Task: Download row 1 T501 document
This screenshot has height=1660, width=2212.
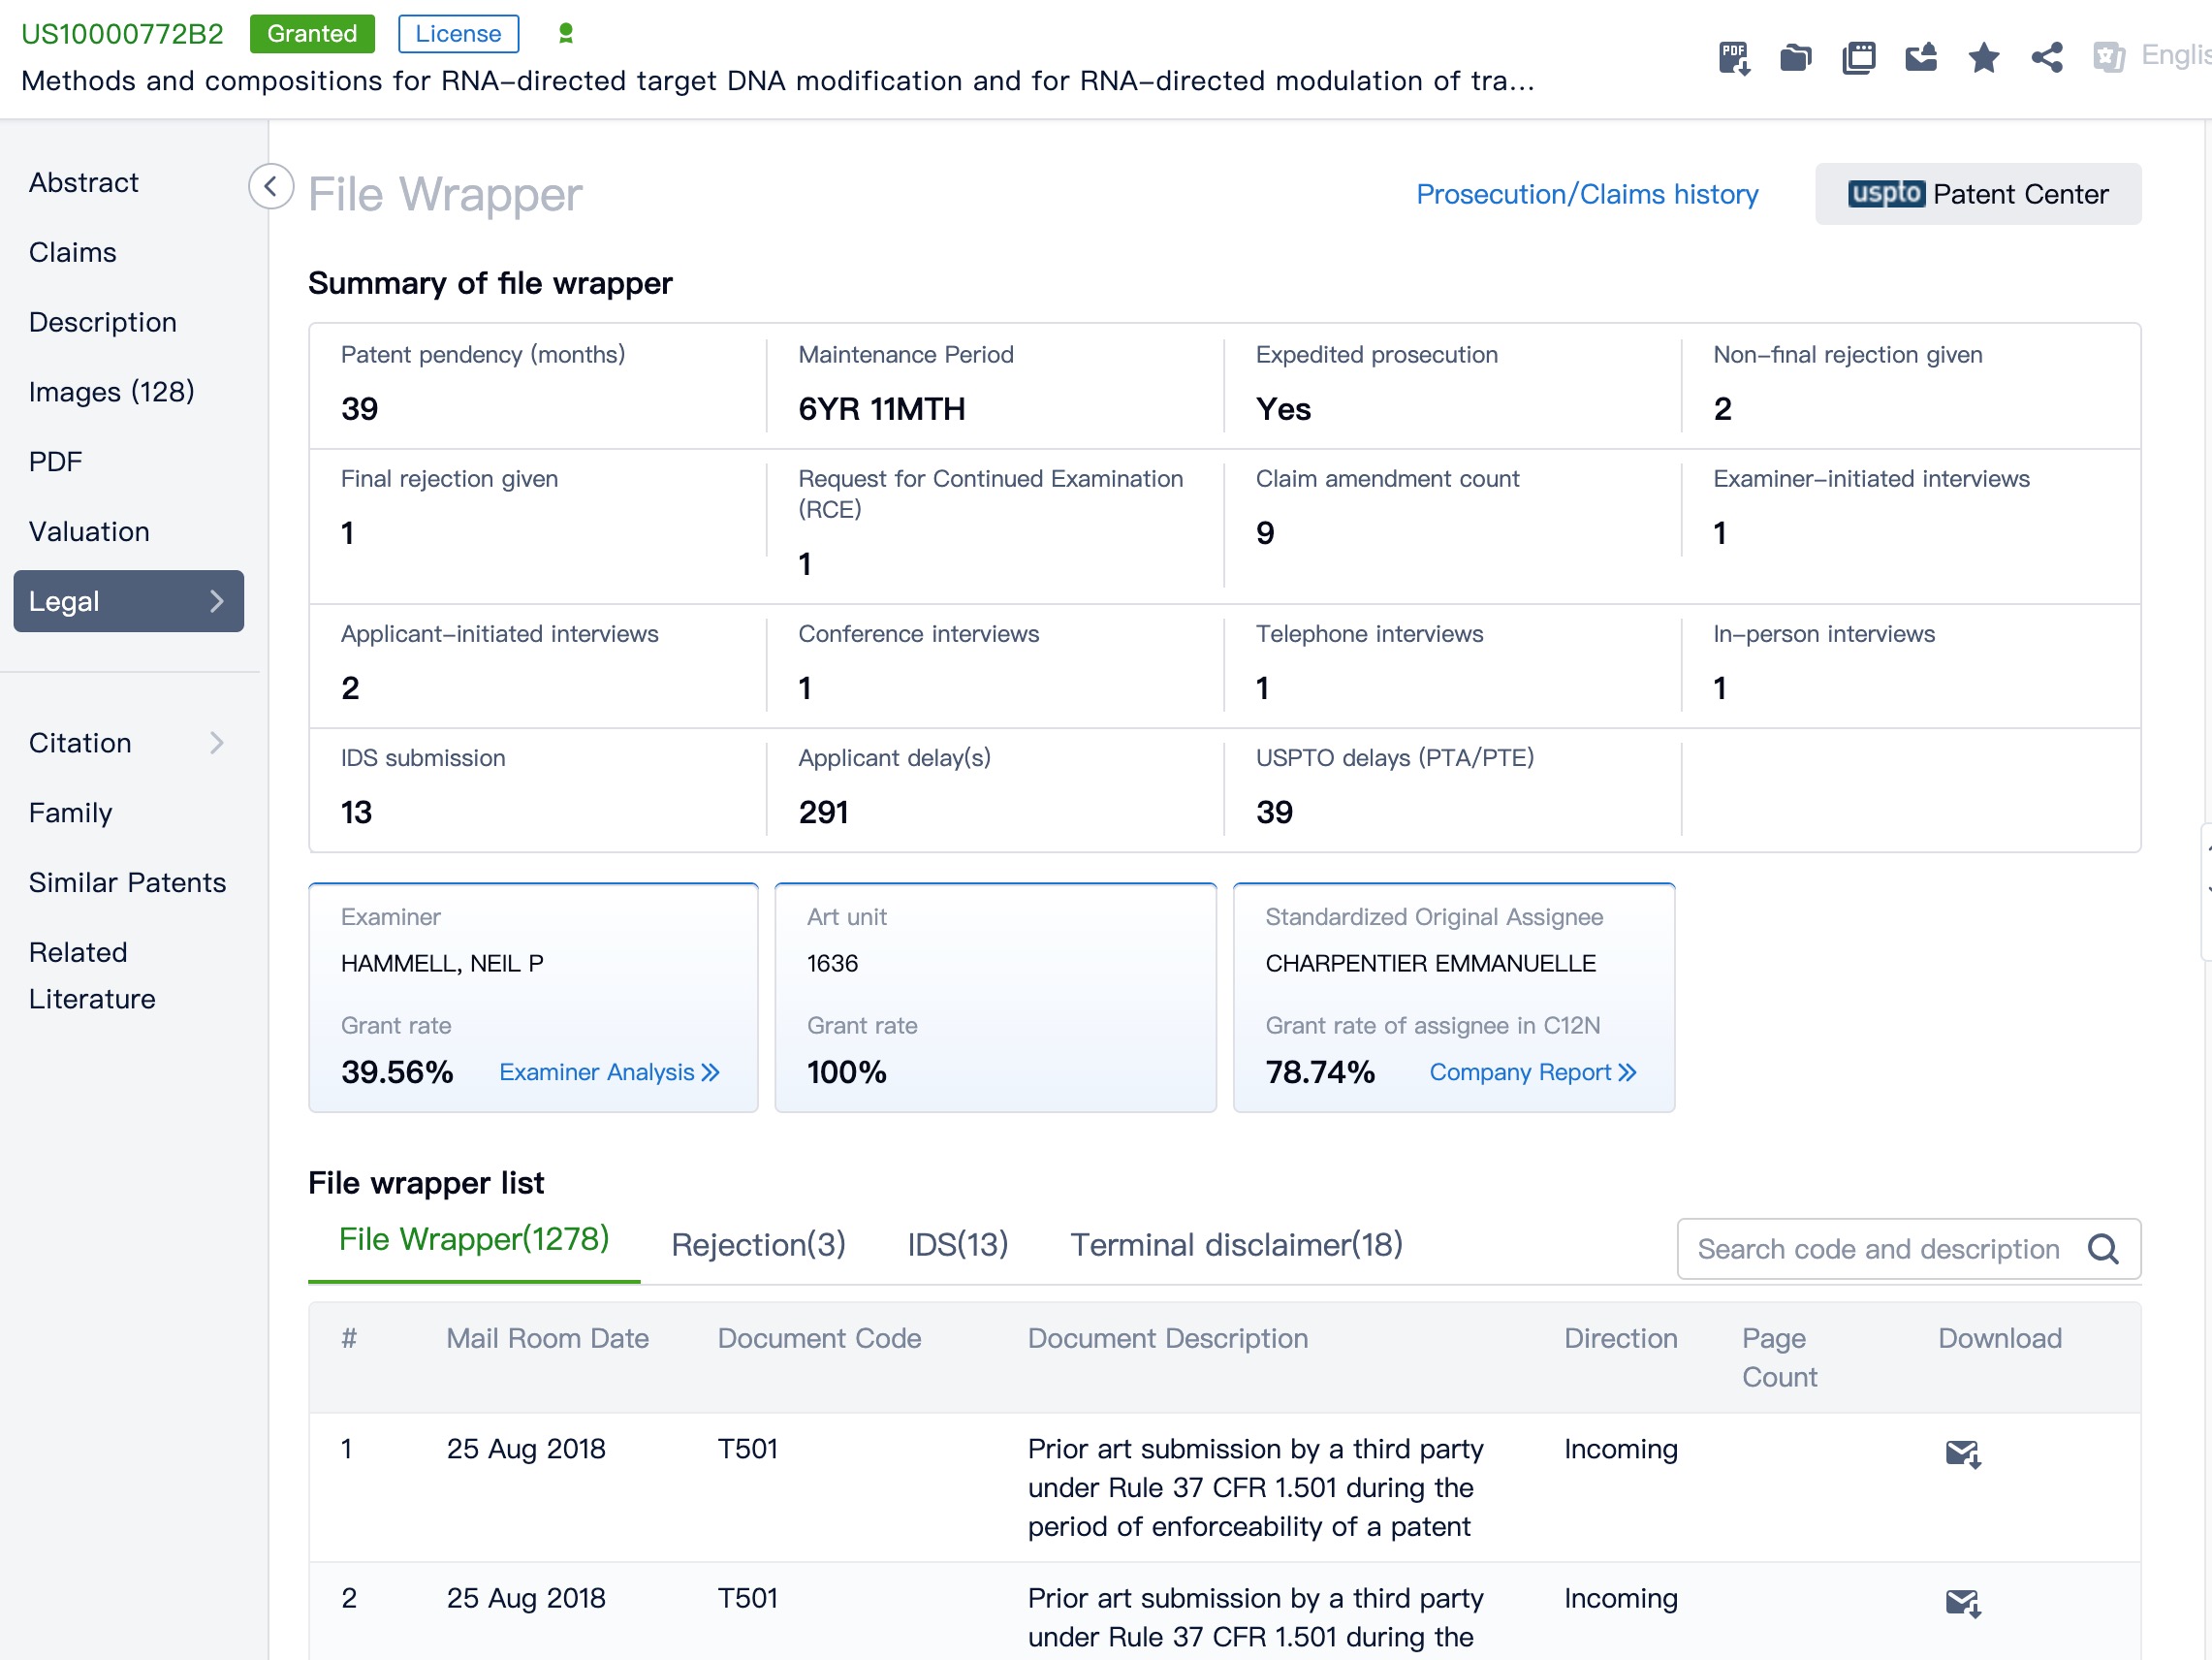Action: (1962, 1452)
